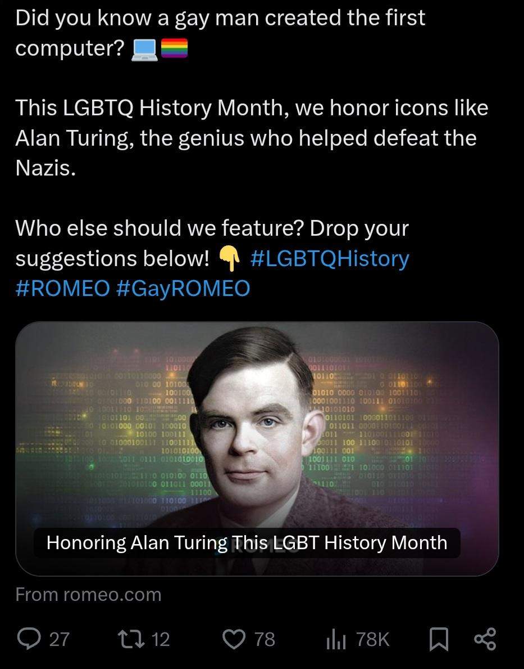Image resolution: width=524 pixels, height=669 pixels.
Task: Open the #LGBTQHistory hashtag
Action: 330,258
